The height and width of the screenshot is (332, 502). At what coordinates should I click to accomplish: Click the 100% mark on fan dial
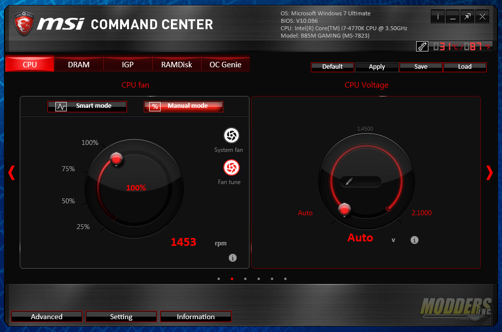tap(89, 142)
